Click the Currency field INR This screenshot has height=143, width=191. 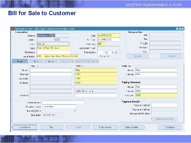(101, 44)
